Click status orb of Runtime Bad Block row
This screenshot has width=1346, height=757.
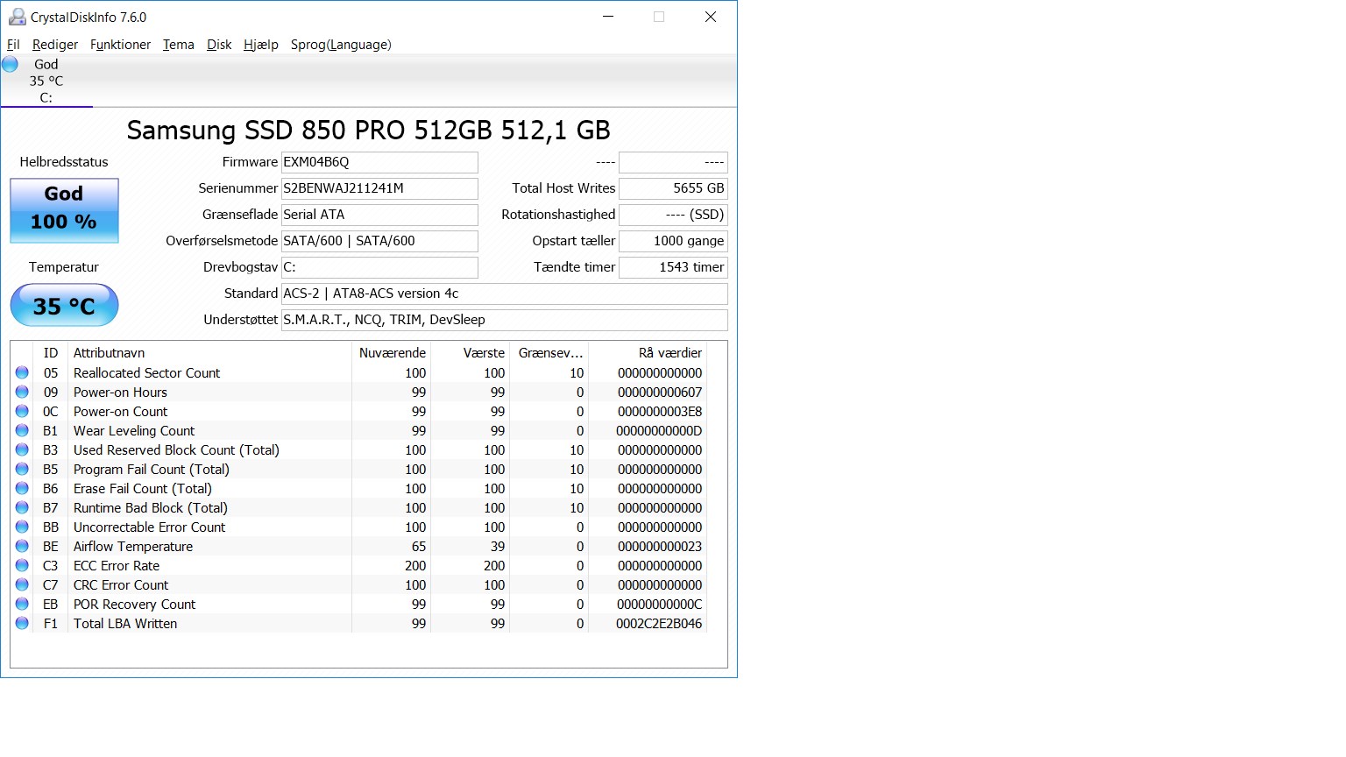(22, 508)
